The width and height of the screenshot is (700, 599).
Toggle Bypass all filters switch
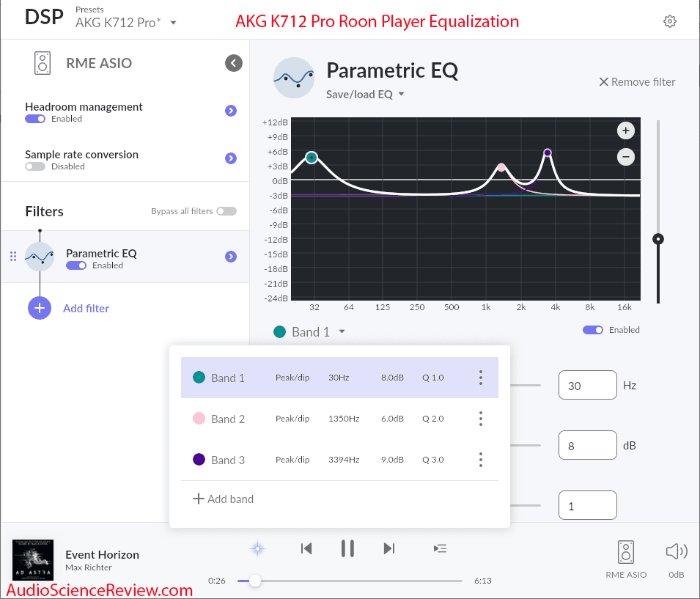point(226,211)
